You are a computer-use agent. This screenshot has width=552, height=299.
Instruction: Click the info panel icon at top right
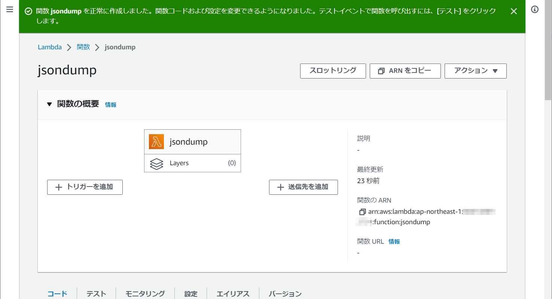535,10
